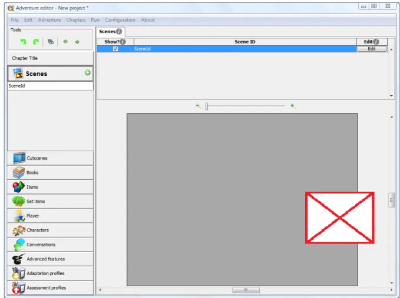Open the Player panel
This screenshot has width=400, height=298.
(x=51, y=216)
